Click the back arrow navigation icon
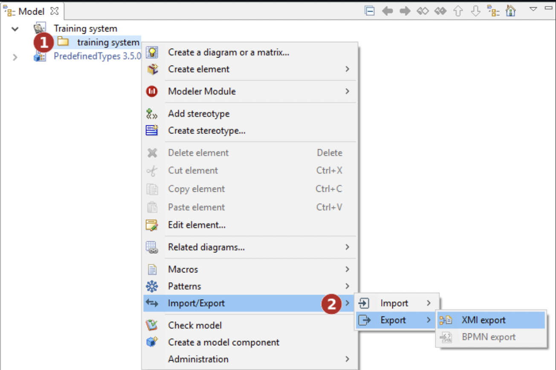The image size is (556, 370). tap(387, 11)
